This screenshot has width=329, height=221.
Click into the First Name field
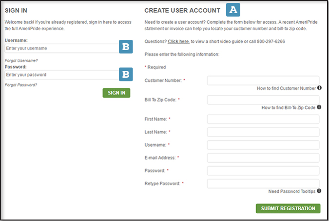click(263, 119)
